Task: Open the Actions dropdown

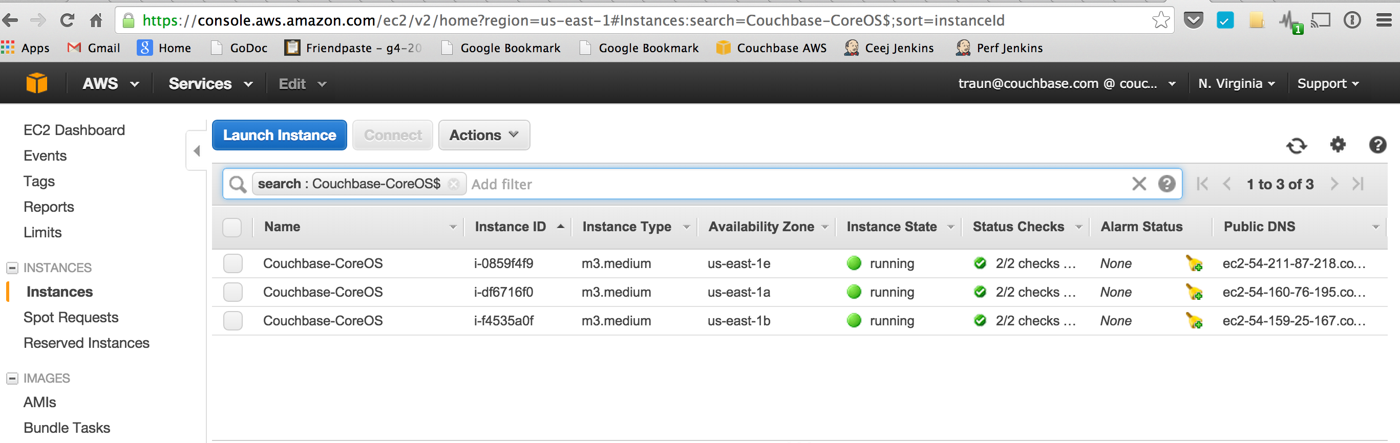Action: pos(484,135)
